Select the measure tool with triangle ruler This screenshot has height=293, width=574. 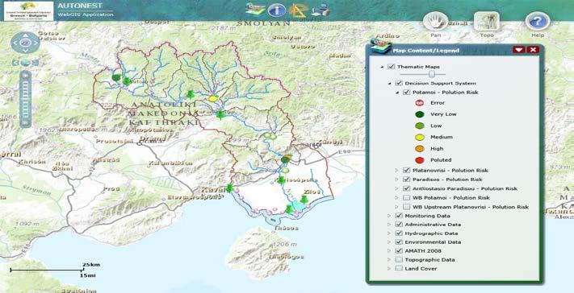pos(297,10)
